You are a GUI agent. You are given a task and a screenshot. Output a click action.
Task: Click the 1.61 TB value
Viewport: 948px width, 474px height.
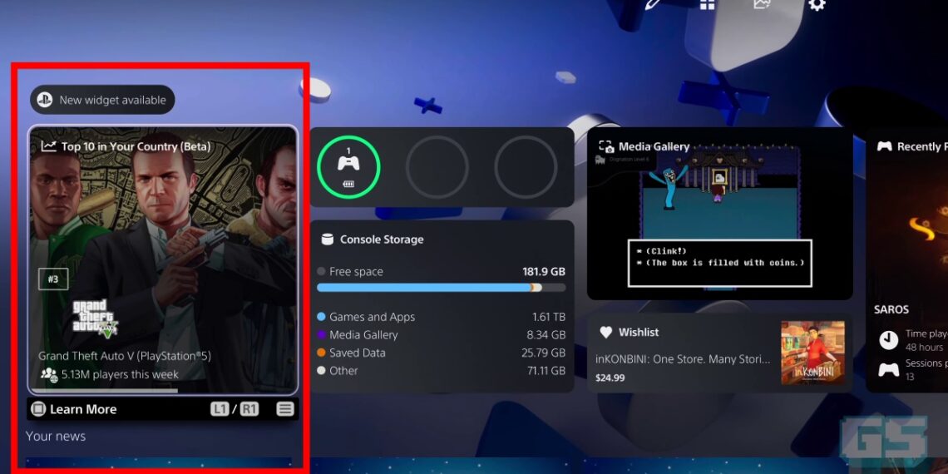549,317
